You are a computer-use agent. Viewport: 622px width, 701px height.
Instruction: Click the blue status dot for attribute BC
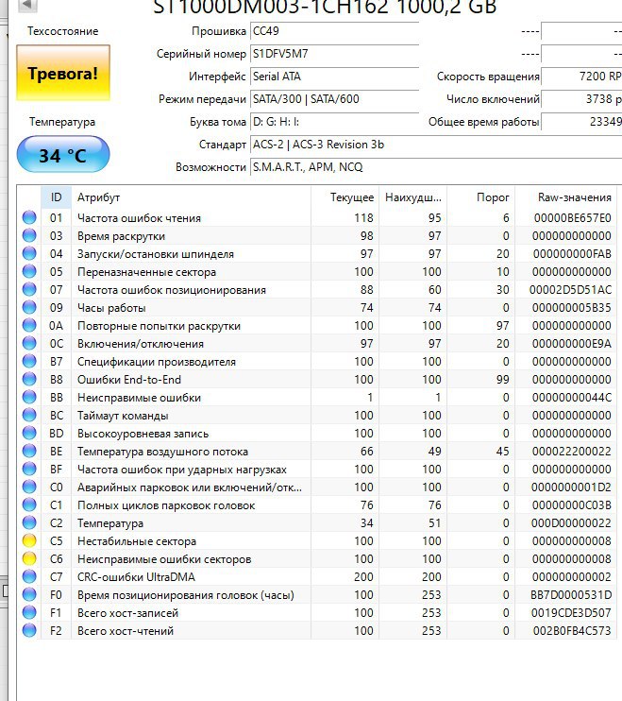[x=29, y=416]
